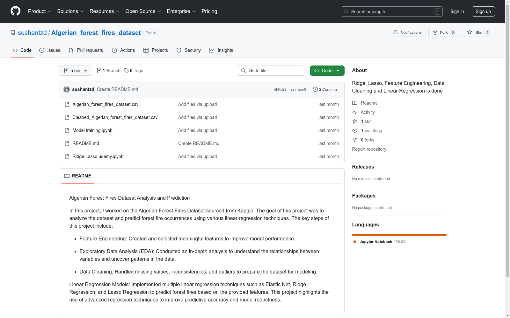This screenshot has width=510, height=318.
Task: Click the GitHub logo icon
Action: coord(15,11)
